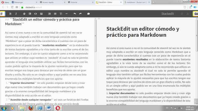Open the document folder panel button

[x=196, y=14]
